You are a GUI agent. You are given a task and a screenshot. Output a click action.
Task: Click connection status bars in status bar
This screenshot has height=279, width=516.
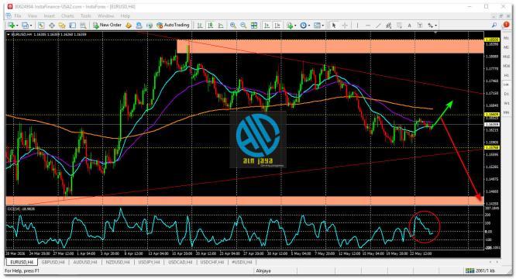coord(470,270)
